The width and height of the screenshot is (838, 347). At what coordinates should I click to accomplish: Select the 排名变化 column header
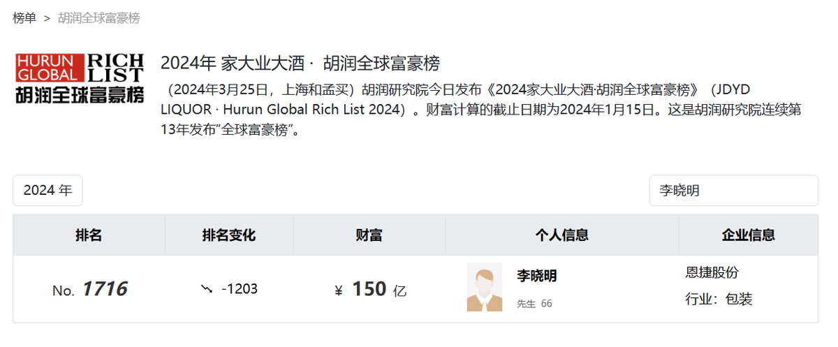[229, 235]
